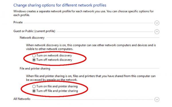Expand the All Networks chevron
The width and height of the screenshot is (172, 107).
(157, 100)
